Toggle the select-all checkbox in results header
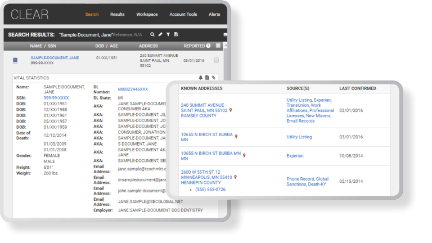 click(218, 46)
